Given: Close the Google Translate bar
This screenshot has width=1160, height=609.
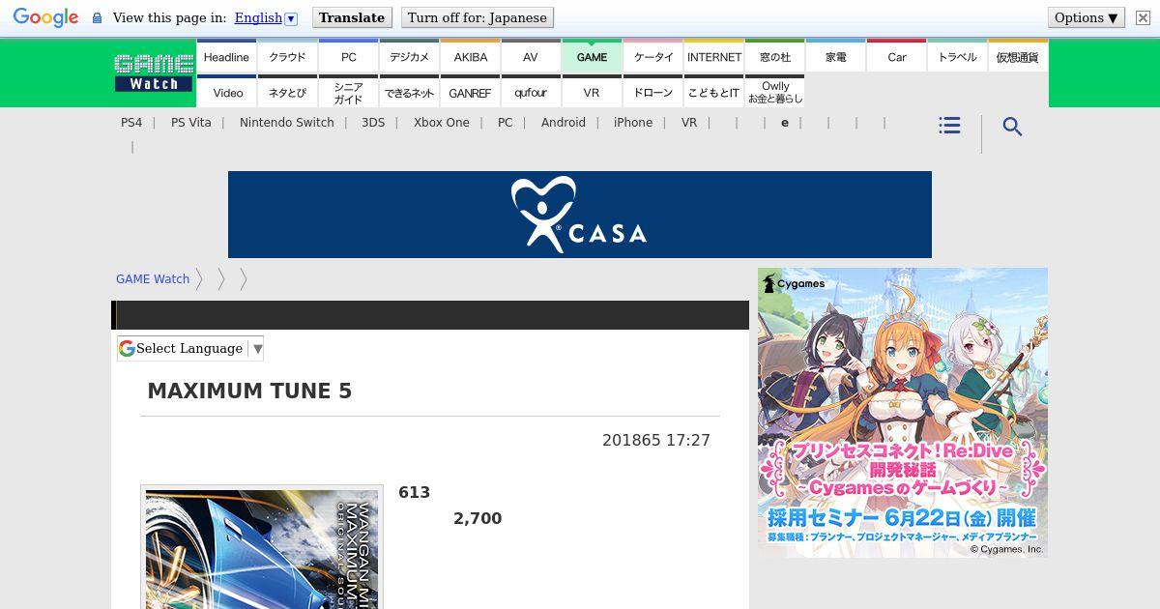Looking at the screenshot, I should (x=1142, y=17).
